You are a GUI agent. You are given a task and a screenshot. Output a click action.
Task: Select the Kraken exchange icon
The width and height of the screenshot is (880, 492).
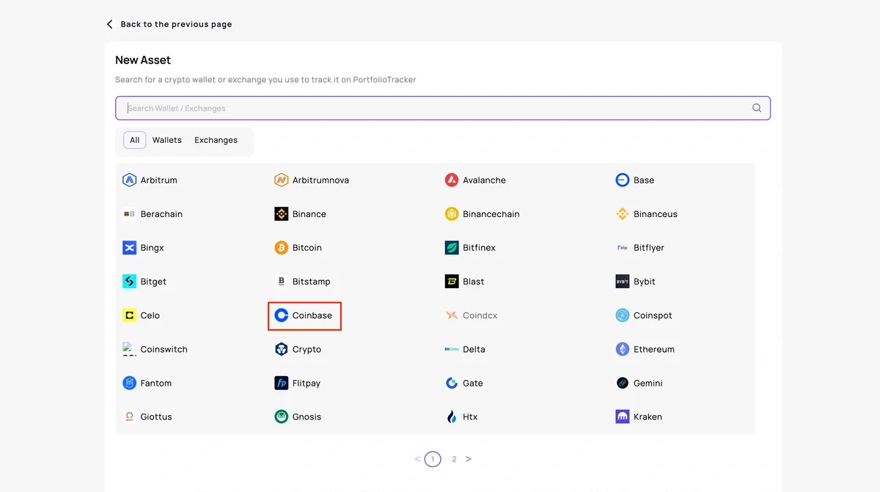pos(623,416)
